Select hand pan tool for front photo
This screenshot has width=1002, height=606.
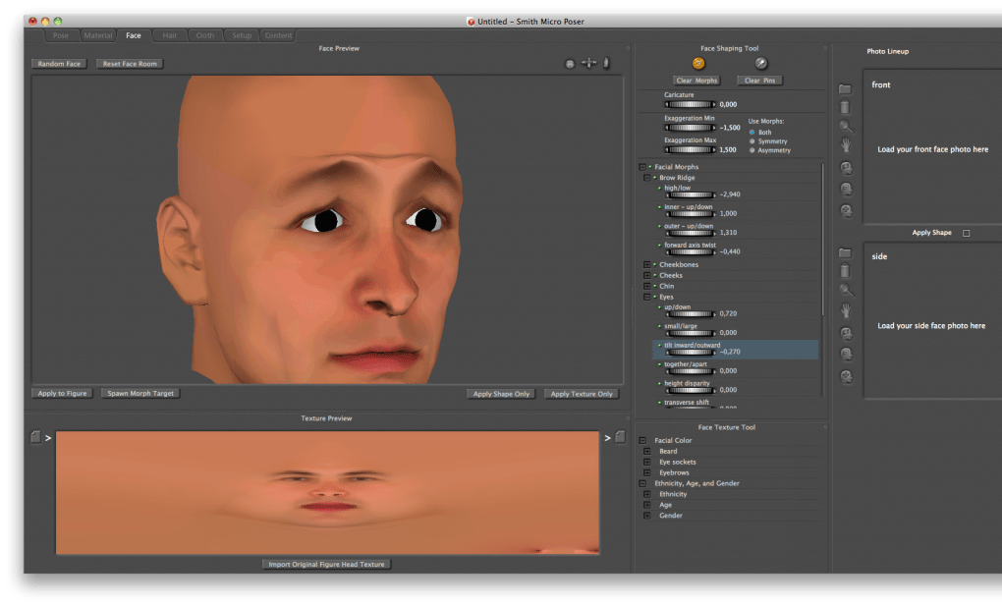[845, 145]
